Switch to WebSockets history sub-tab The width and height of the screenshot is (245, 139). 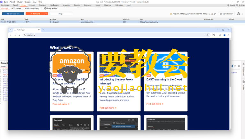click(32, 8)
